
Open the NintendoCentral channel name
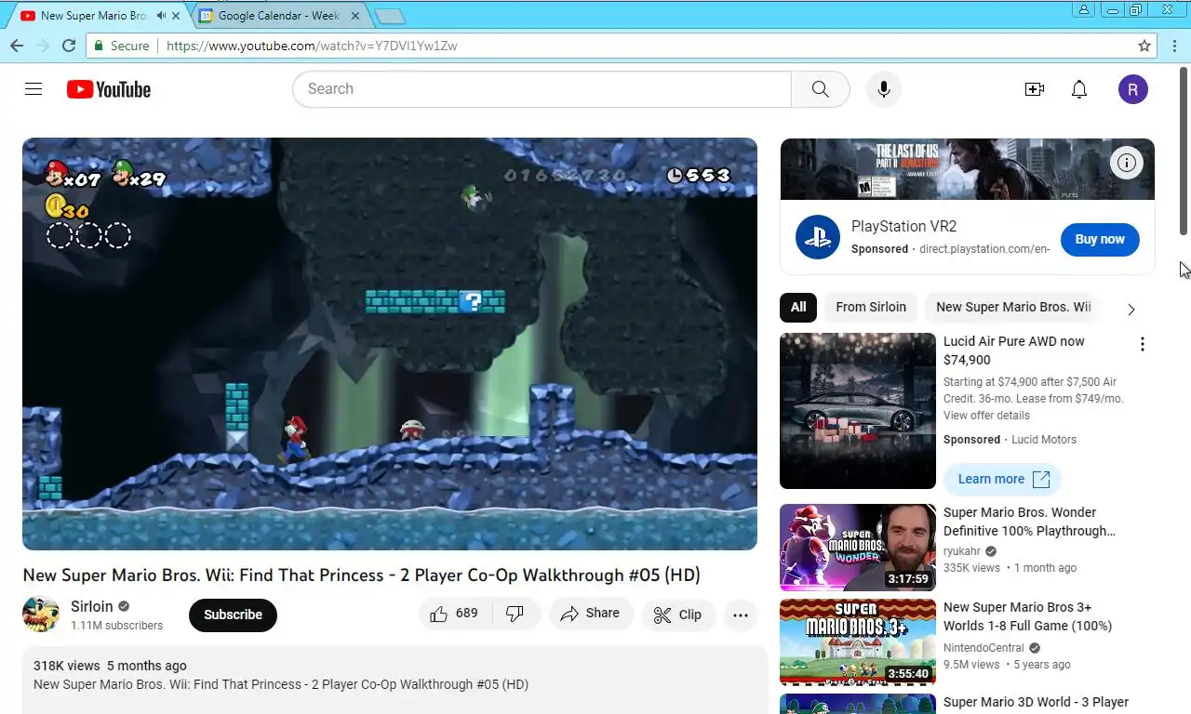pos(984,648)
